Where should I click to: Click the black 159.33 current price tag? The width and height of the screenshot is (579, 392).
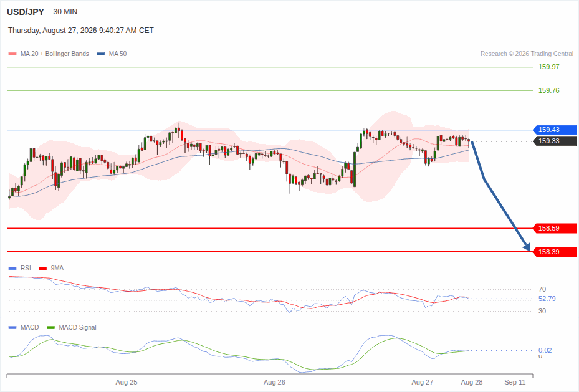pyautogui.click(x=555, y=141)
